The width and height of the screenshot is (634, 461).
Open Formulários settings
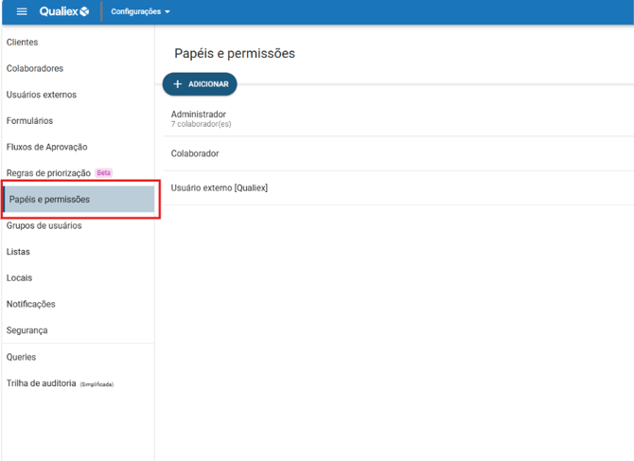(30, 121)
